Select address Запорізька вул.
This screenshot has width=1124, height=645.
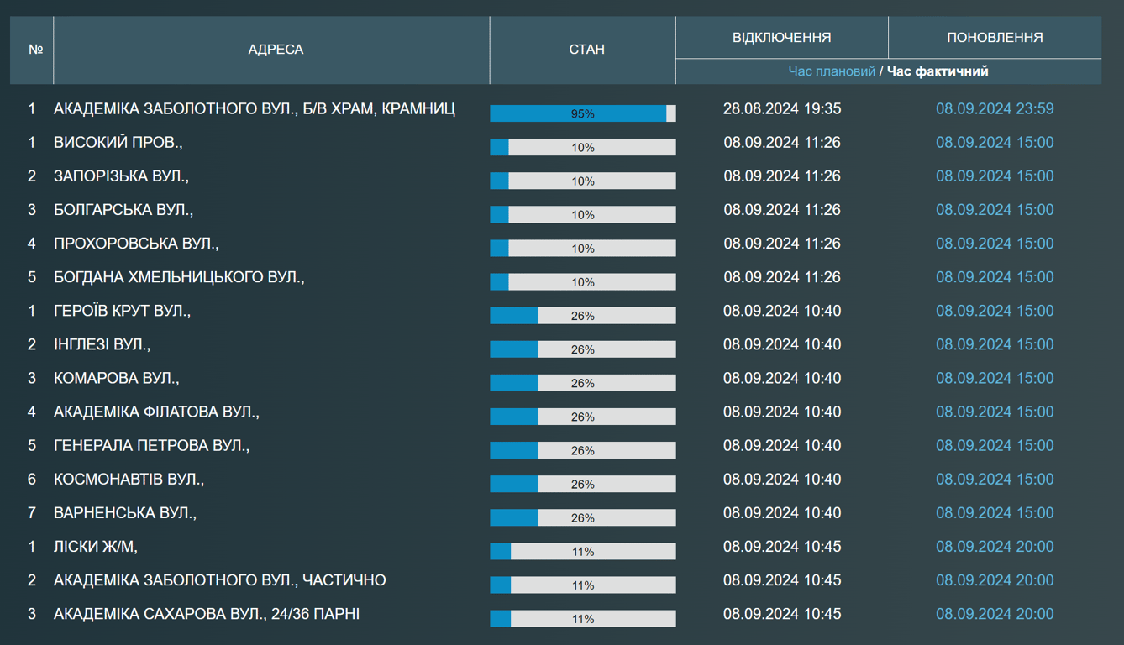pos(121,176)
